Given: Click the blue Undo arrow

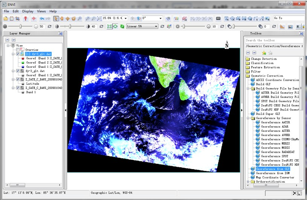Looking at the screenshot, I should 42,18.
